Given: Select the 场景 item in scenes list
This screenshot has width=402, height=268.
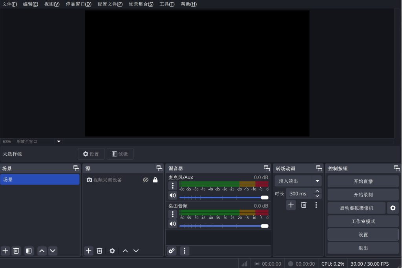Looking at the screenshot, I should tap(40, 179).
